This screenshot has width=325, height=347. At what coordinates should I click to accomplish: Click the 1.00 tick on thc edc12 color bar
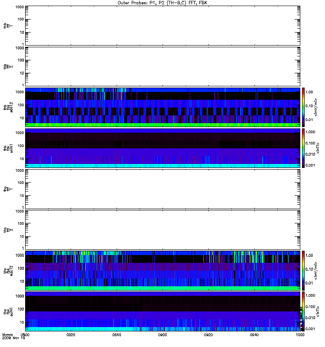309,255
